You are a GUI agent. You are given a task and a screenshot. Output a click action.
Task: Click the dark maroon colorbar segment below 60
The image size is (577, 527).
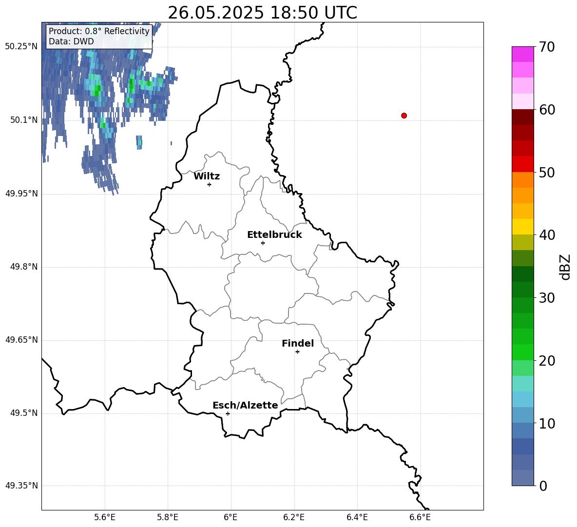point(523,117)
